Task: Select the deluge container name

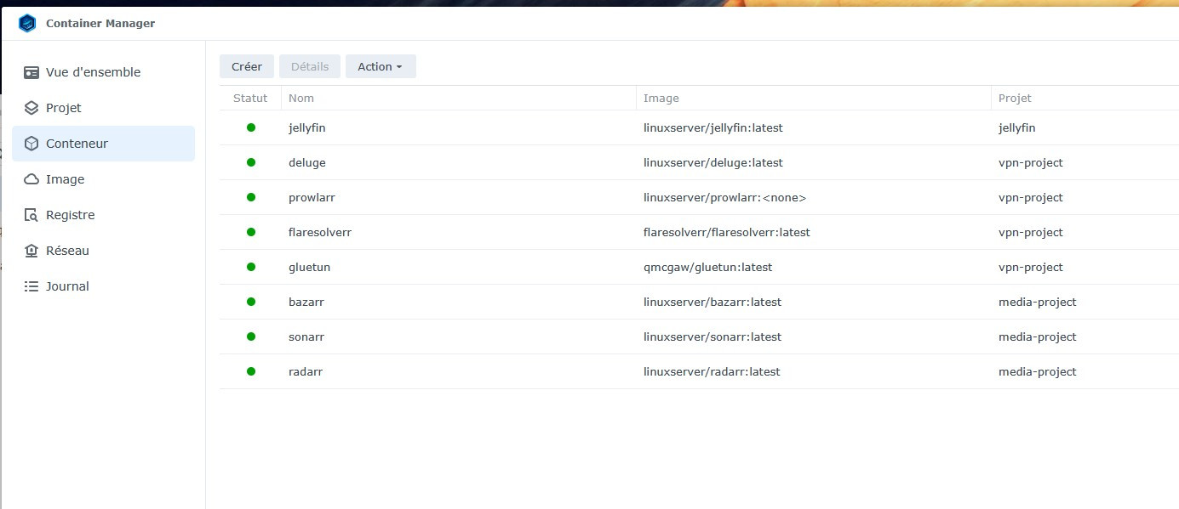Action: 307,162
